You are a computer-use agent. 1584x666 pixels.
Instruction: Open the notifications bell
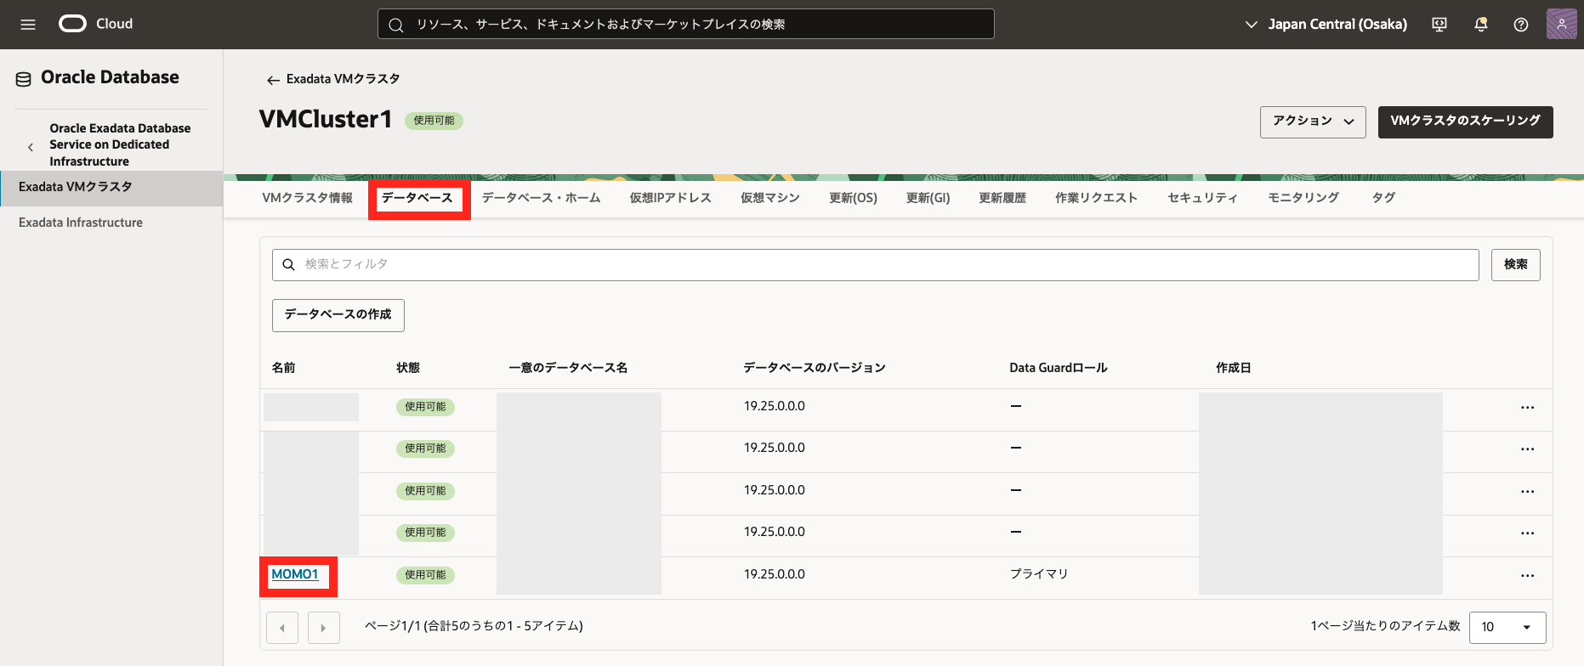coord(1480,25)
